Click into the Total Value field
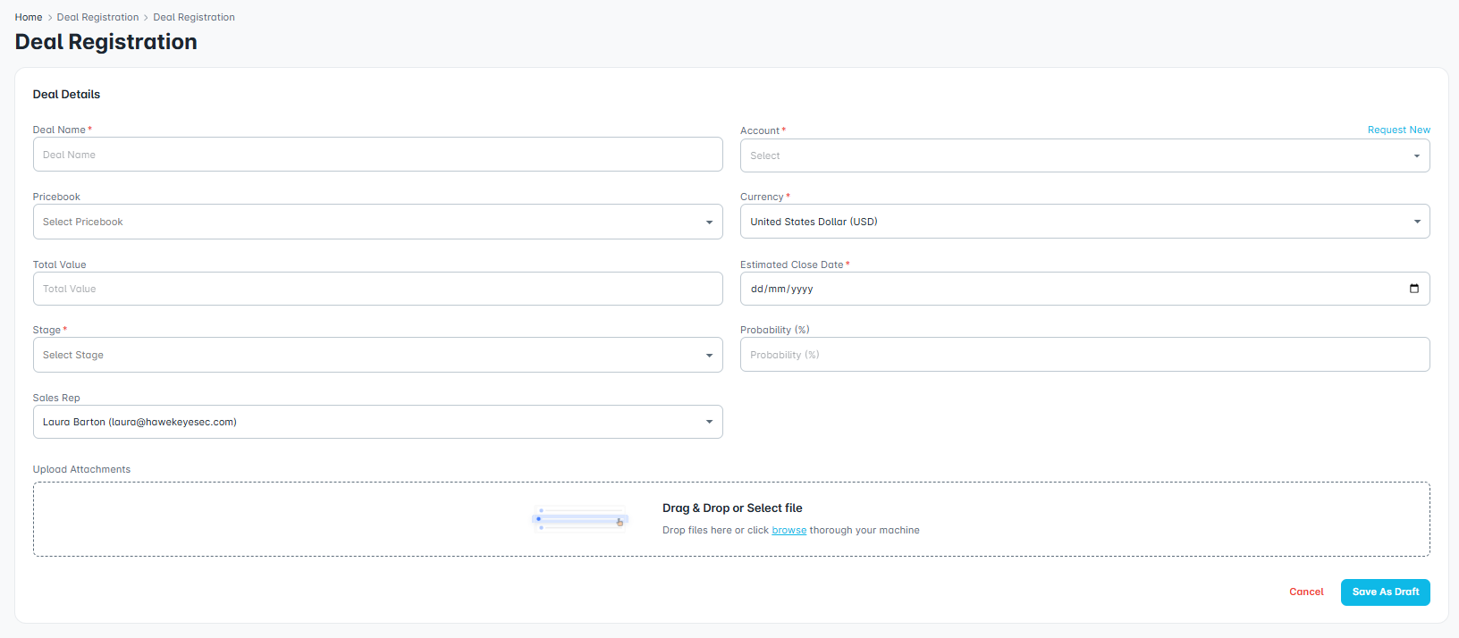This screenshot has height=638, width=1459. point(377,289)
